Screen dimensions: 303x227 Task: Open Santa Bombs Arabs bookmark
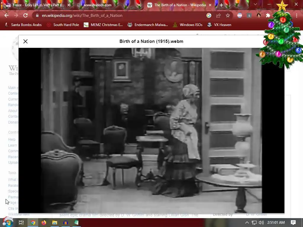[23, 25]
